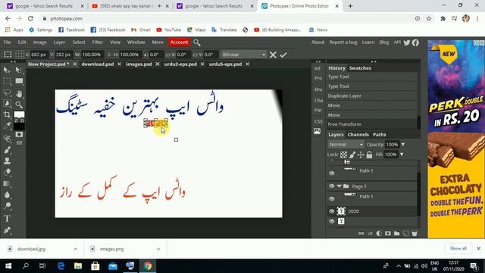This screenshot has width=485, height=273.
Task: Hide the unnamed text layer below 2020
Action: (x=332, y=221)
